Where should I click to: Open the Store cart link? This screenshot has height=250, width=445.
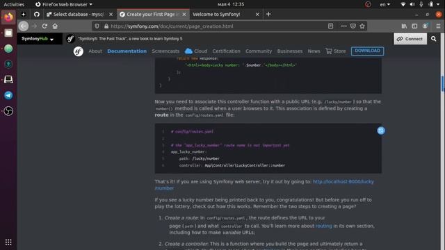pos(336,51)
